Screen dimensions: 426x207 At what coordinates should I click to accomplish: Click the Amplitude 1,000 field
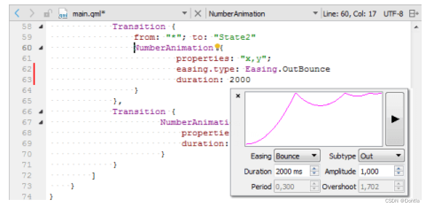tap(376, 172)
